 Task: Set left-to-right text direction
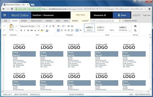point(77,30)
